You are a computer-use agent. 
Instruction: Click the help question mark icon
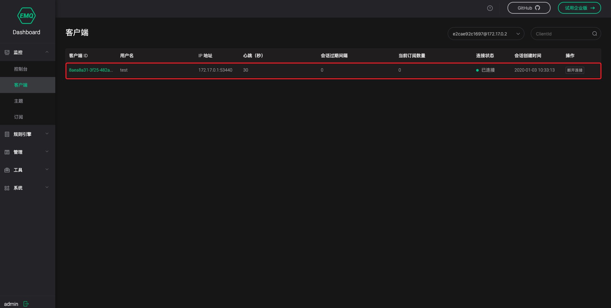[x=490, y=8]
